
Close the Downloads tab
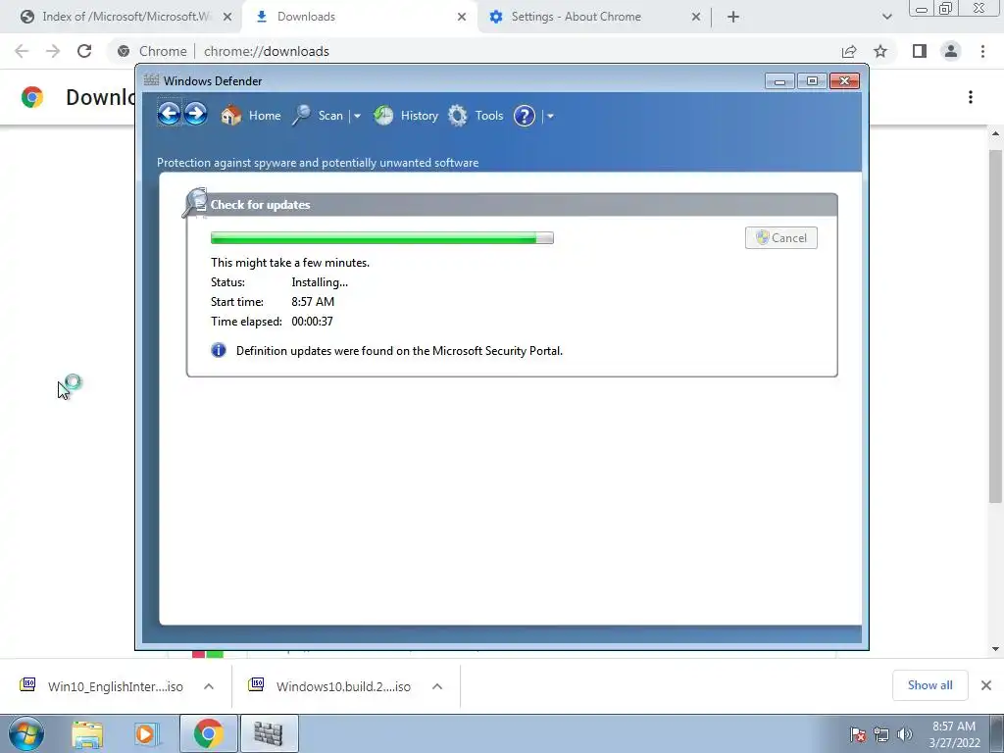pyautogui.click(x=462, y=17)
